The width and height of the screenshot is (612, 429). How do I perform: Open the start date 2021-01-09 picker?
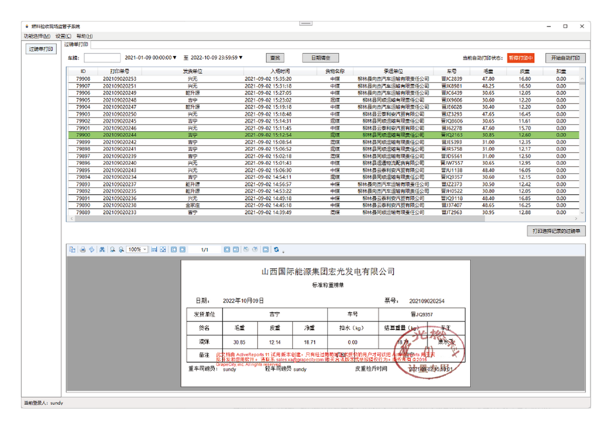click(x=174, y=58)
